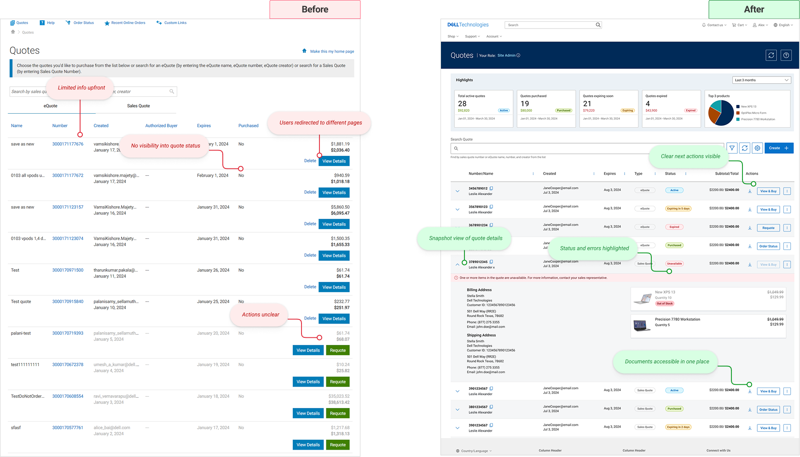Open quote number link 3000170971500
This screenshot has height=457, width=800.
click(68, 270)
